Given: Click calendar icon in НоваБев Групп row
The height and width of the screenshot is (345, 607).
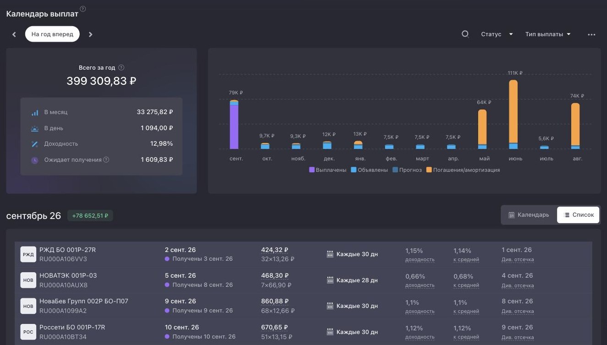Looking at the screenshot, I should [x=330, y=306].
